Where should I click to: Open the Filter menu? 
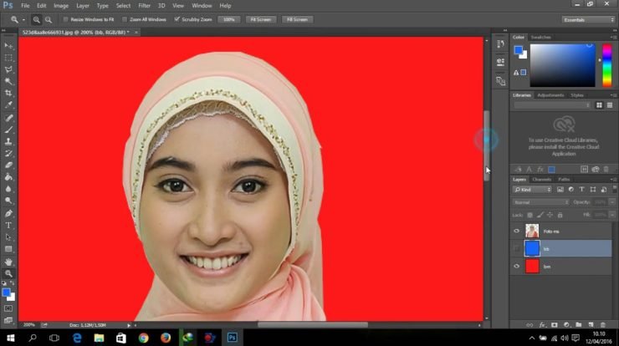(x=145, y=6)
